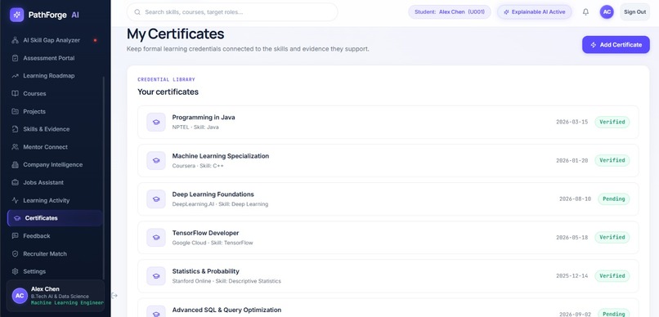Image resolution: width=659 pixels, height=317 pixels.
Task: Click the Add Certificate button
Action: click(x=616, y=44)
